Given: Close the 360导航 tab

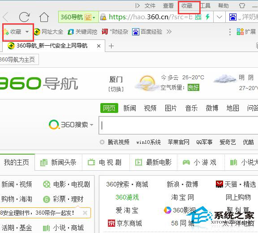Looking at the screenshot, I should coord(99,46).
